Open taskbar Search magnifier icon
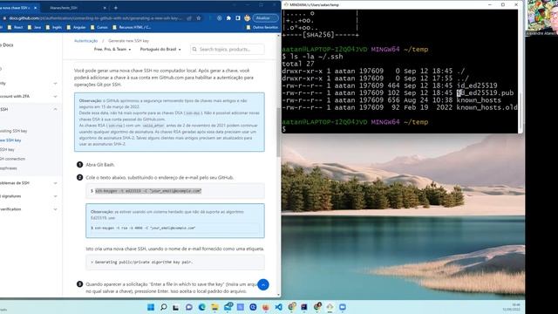This screenshot has height=314, width=558. coord(163,307)
